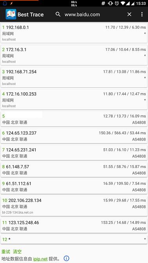Select hop 11 row 123.125.248.46

pyautogui.click(x=74, y=225)
